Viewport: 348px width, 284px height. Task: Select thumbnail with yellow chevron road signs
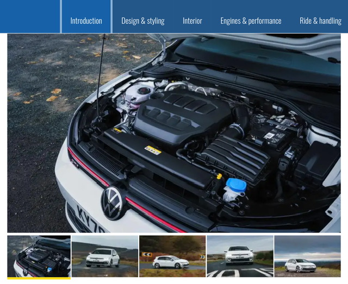(172, 256)
